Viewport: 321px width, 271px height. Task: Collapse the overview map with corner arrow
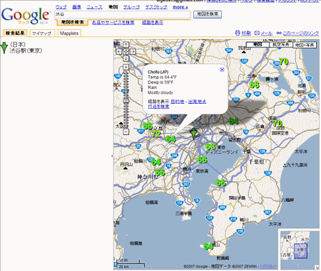[x=317, y=268]
